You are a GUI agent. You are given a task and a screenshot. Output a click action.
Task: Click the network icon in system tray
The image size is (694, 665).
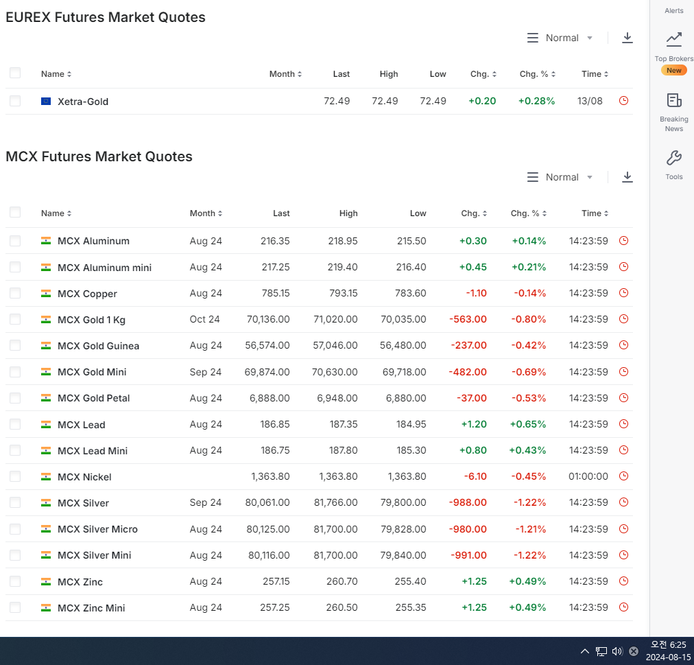[601, 651]
